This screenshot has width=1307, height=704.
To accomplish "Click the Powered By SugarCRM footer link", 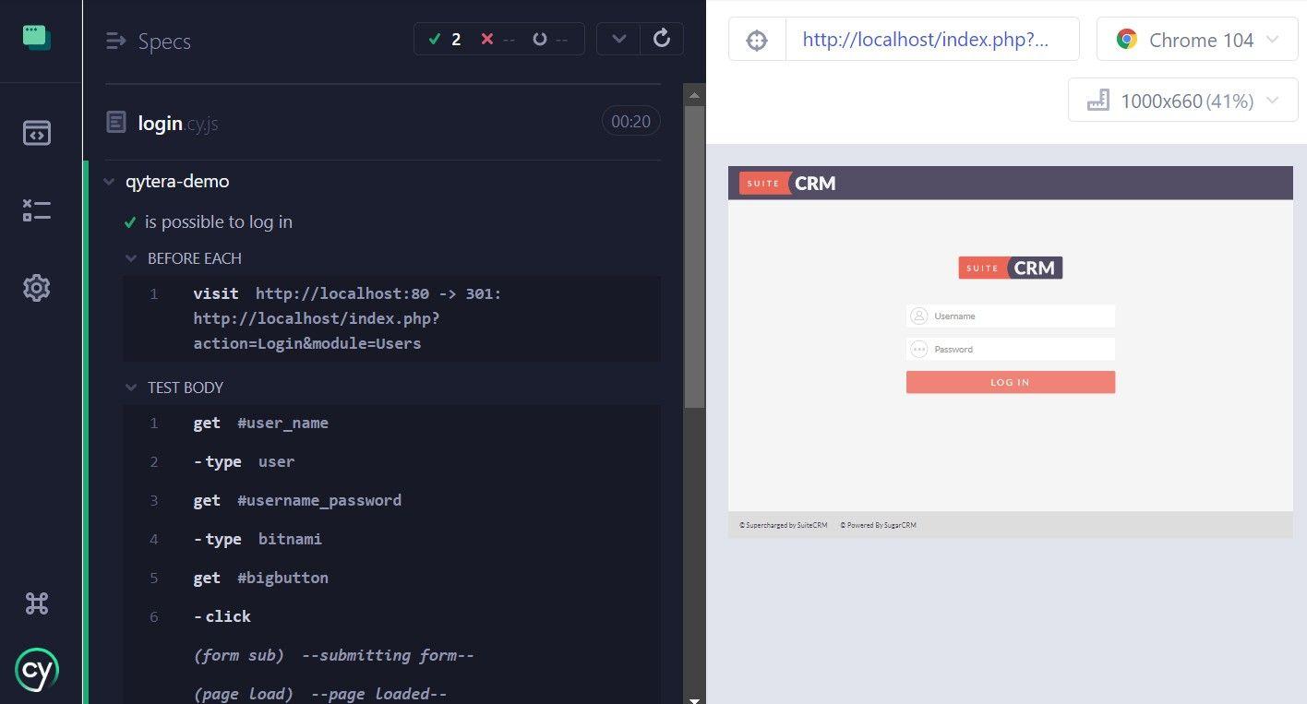I will pos(878,524).
